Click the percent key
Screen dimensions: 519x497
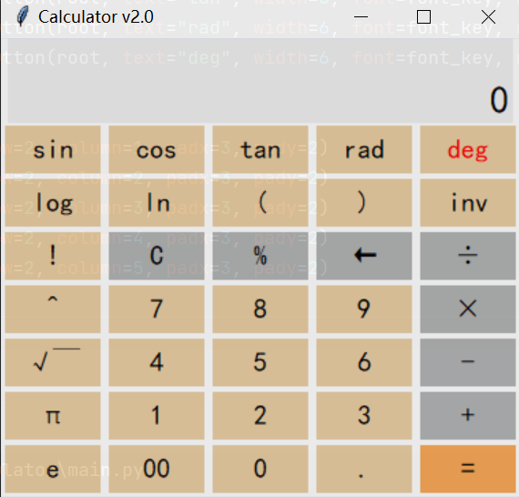point(260,256)
